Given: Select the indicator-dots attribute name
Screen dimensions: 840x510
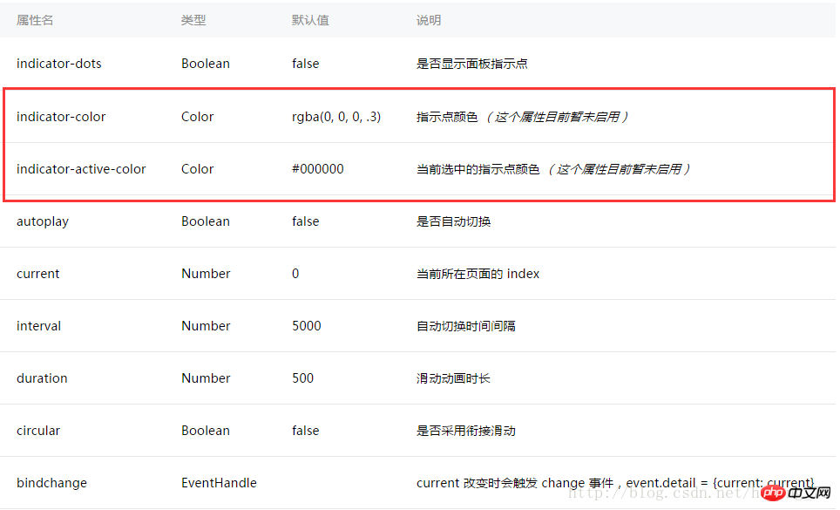Looking at the screenshot, I should coord(59,64).
